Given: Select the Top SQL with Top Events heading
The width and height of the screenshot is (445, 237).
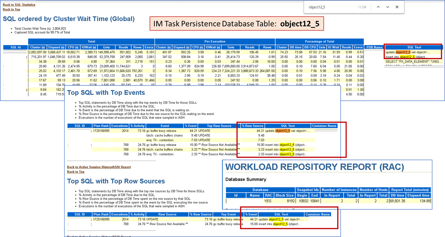Looking at the screenshot, I should 106,93.
